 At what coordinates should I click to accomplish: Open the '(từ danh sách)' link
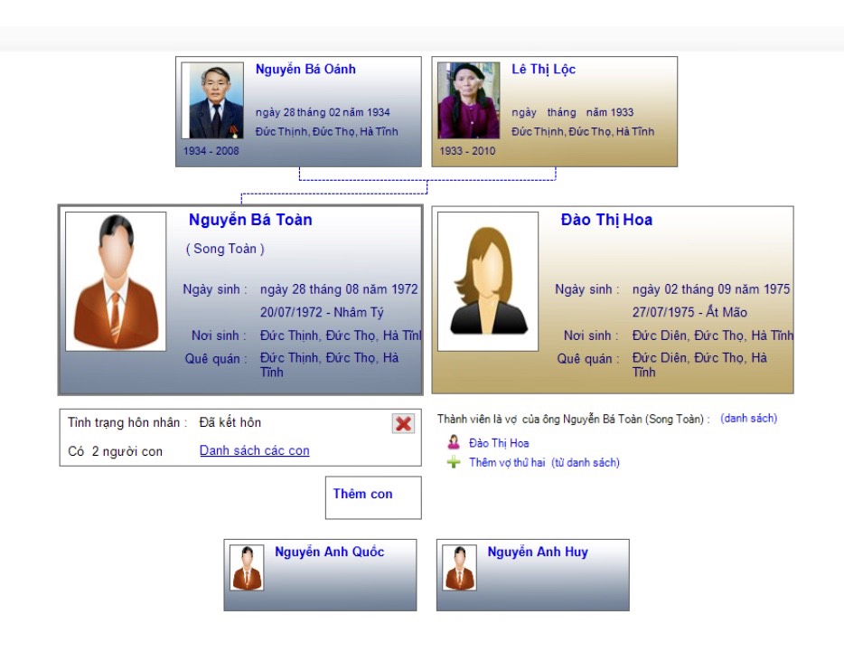(586, 463)
